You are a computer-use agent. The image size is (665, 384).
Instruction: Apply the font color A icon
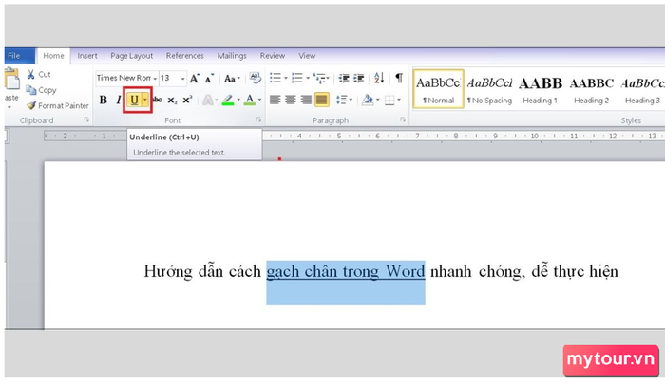point(250,100)
